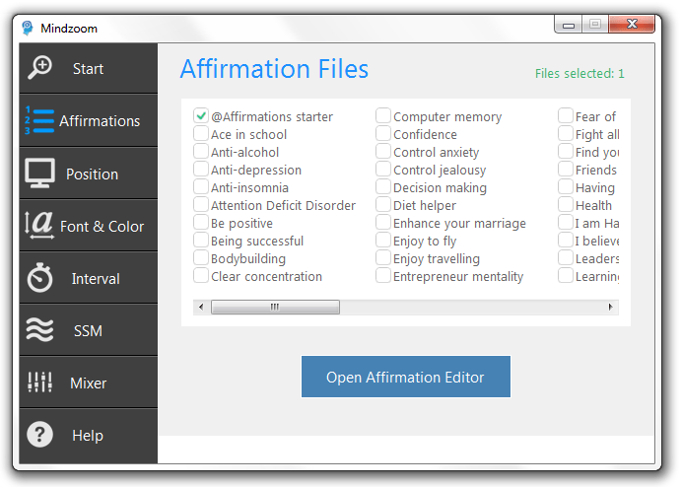
Task: Open the Interval stopwatch icon
Action: pyautogui.click(x=39, y=279)
